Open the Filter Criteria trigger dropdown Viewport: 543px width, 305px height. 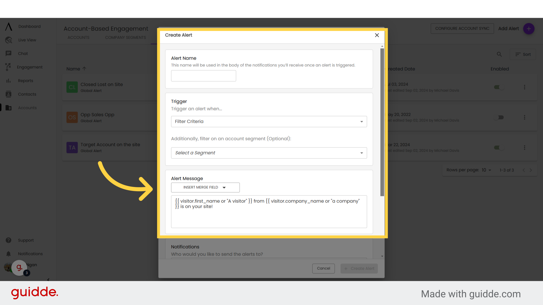click(269, 121)
